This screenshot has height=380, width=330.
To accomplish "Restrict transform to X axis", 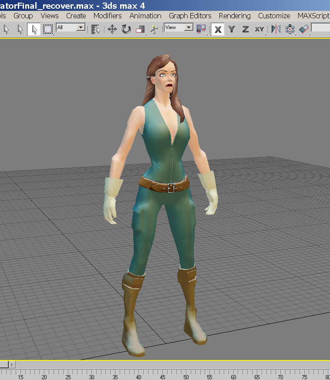I will click(x=218, y=29).
